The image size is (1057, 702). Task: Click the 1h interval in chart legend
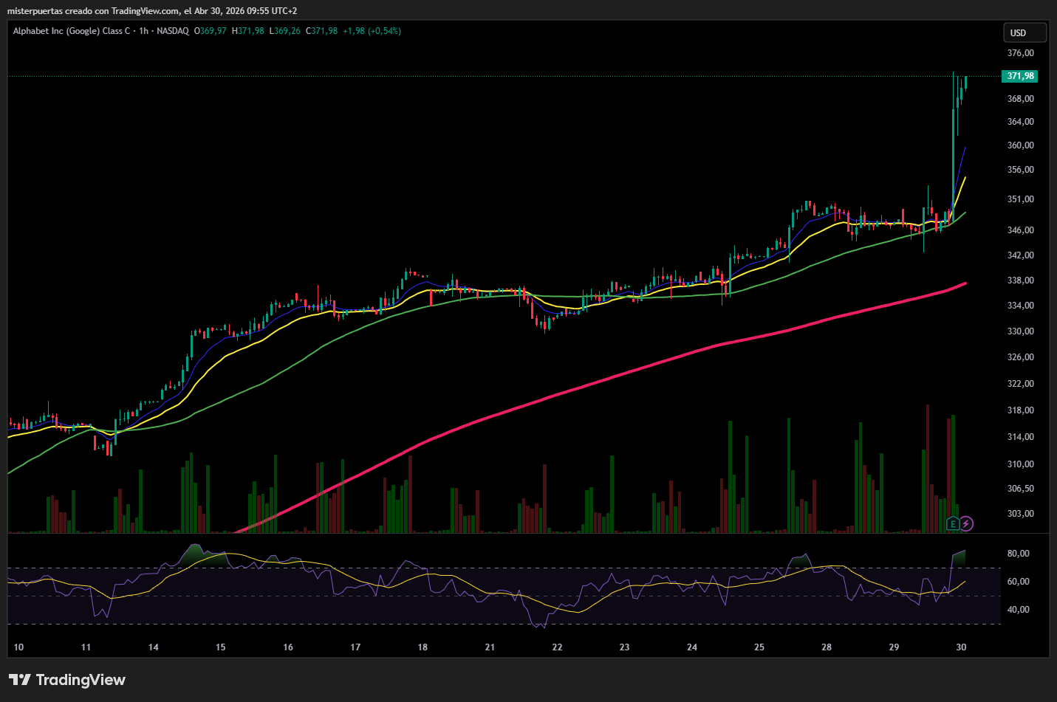(x=143, y=31)
